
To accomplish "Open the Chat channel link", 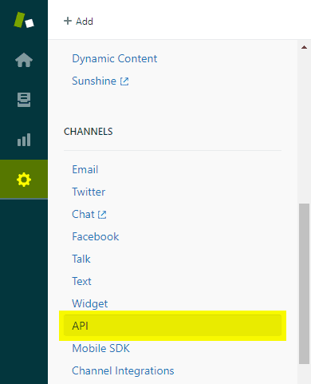I will [83, 214].
